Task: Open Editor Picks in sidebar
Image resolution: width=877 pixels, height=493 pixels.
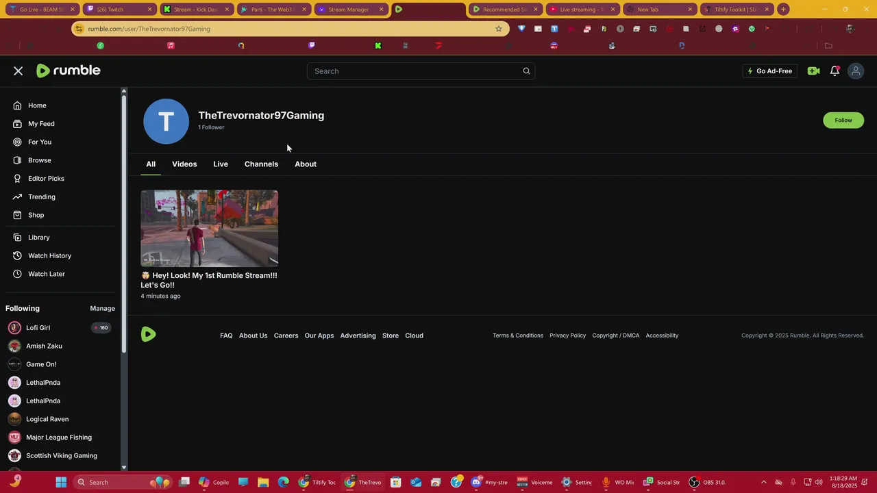Action: (46, 179)
